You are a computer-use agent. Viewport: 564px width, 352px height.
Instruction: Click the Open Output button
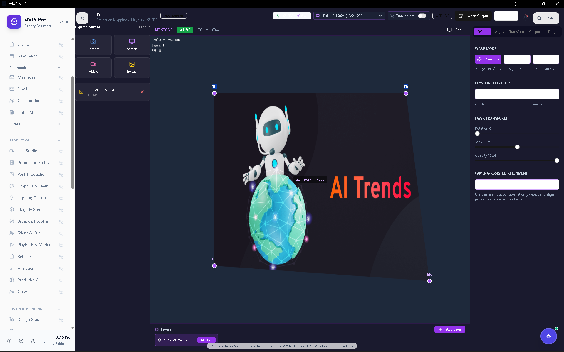click(474, 16)
